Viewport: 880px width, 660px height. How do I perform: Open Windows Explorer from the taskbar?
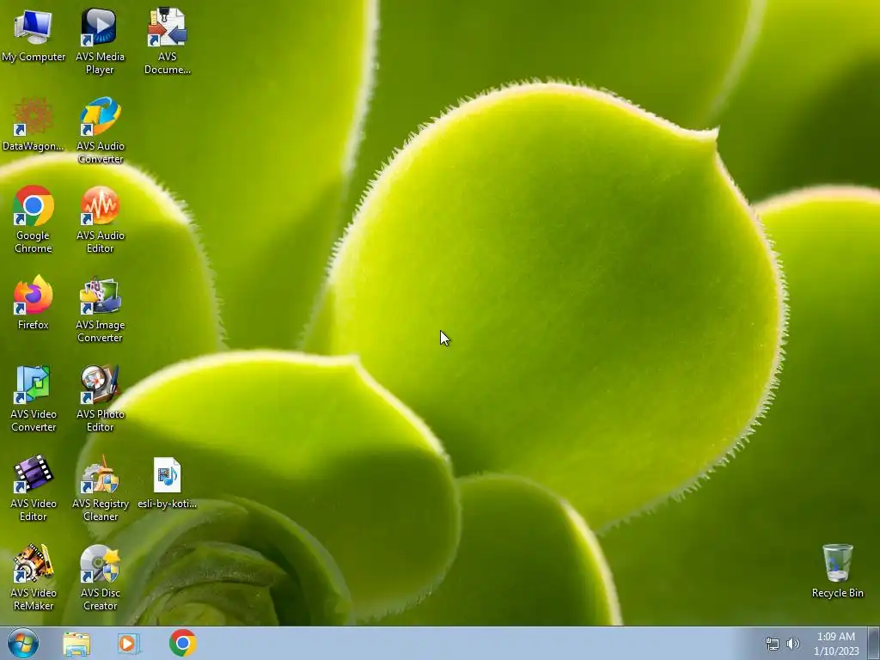(x=76, y=644)
